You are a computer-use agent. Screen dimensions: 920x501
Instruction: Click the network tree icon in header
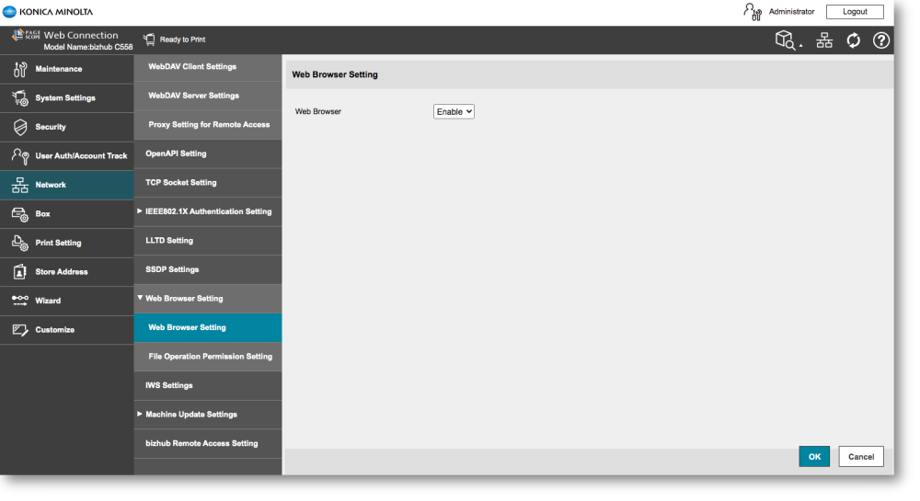click(x=824, y=40)
